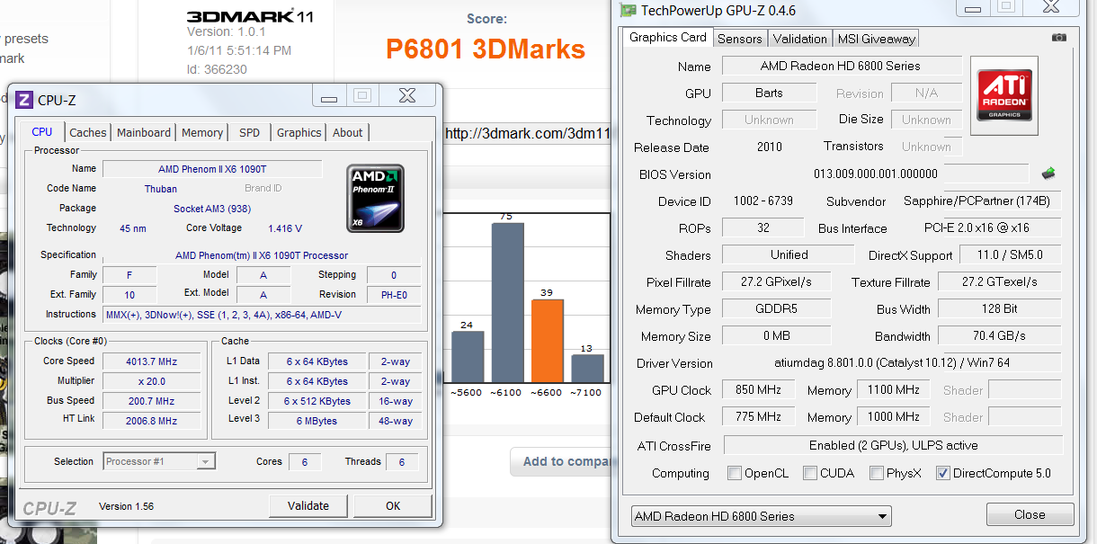Click the Bus Interface PCI-E 2.0 field
The width and height of the screenshot is (1097, 544).
(977, 227)
